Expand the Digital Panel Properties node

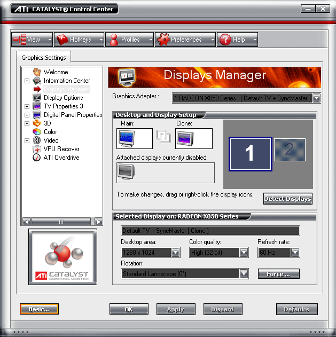point(27,115)
